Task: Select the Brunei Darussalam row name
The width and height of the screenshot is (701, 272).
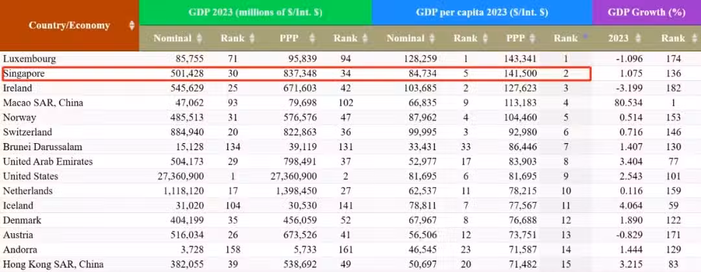Action: point(42,147)
